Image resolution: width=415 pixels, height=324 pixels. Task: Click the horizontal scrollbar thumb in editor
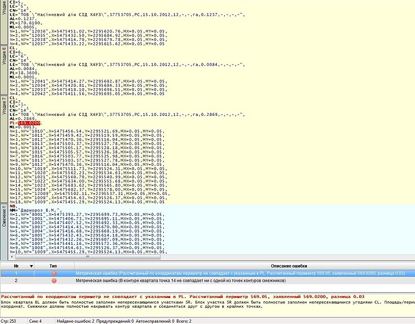pyautogui.click(x=87, y=257)
